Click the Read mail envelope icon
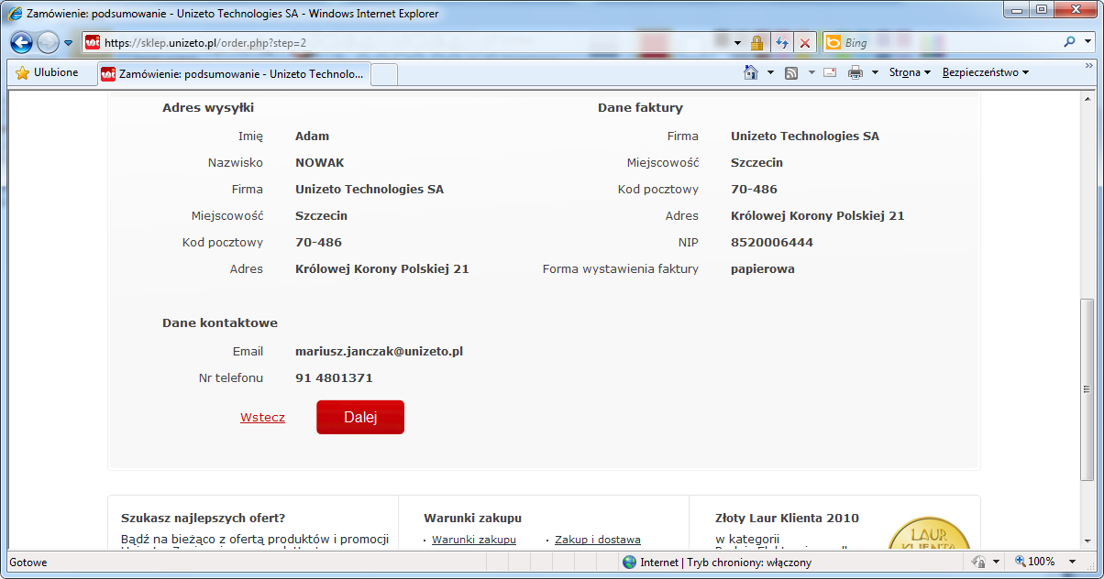Image resolution: width=1104 pixels, height=579 pixels. [x=830, y=72]
